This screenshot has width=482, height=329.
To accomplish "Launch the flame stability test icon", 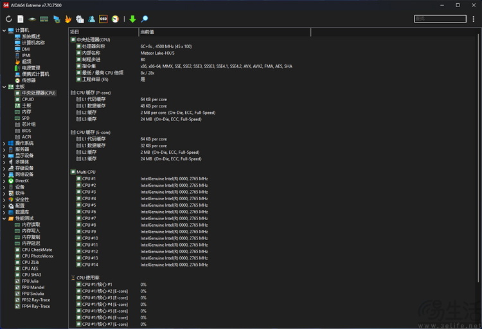I will [68, 19].
